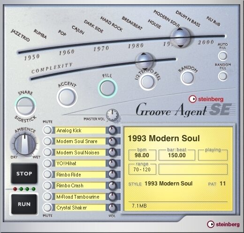
Task: Select the JAZZ TRIO style label
Action: 20,35
